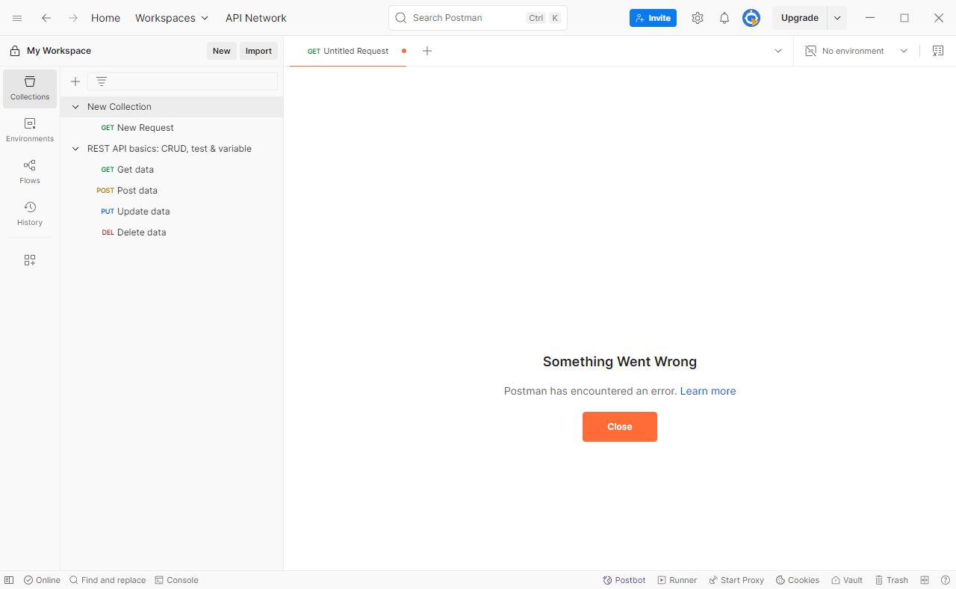Image resolution: width=956 pixels, height=589 pixels.
Task: Click the configure workspace sidebar icon
Action: pos(30,260)
